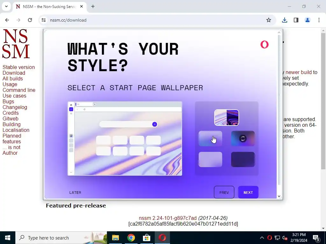Open the Bugs sidebar link
Image resolution: width=326 pixels, height=244 pixels.
point(8,101)
